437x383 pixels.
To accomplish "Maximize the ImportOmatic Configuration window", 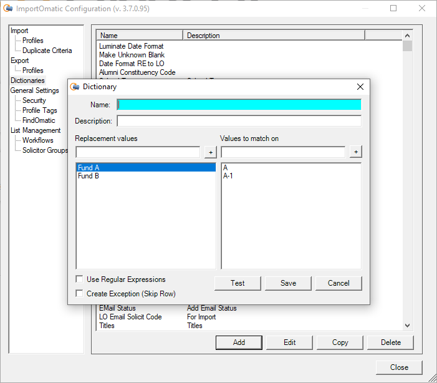I will point(393,8).
